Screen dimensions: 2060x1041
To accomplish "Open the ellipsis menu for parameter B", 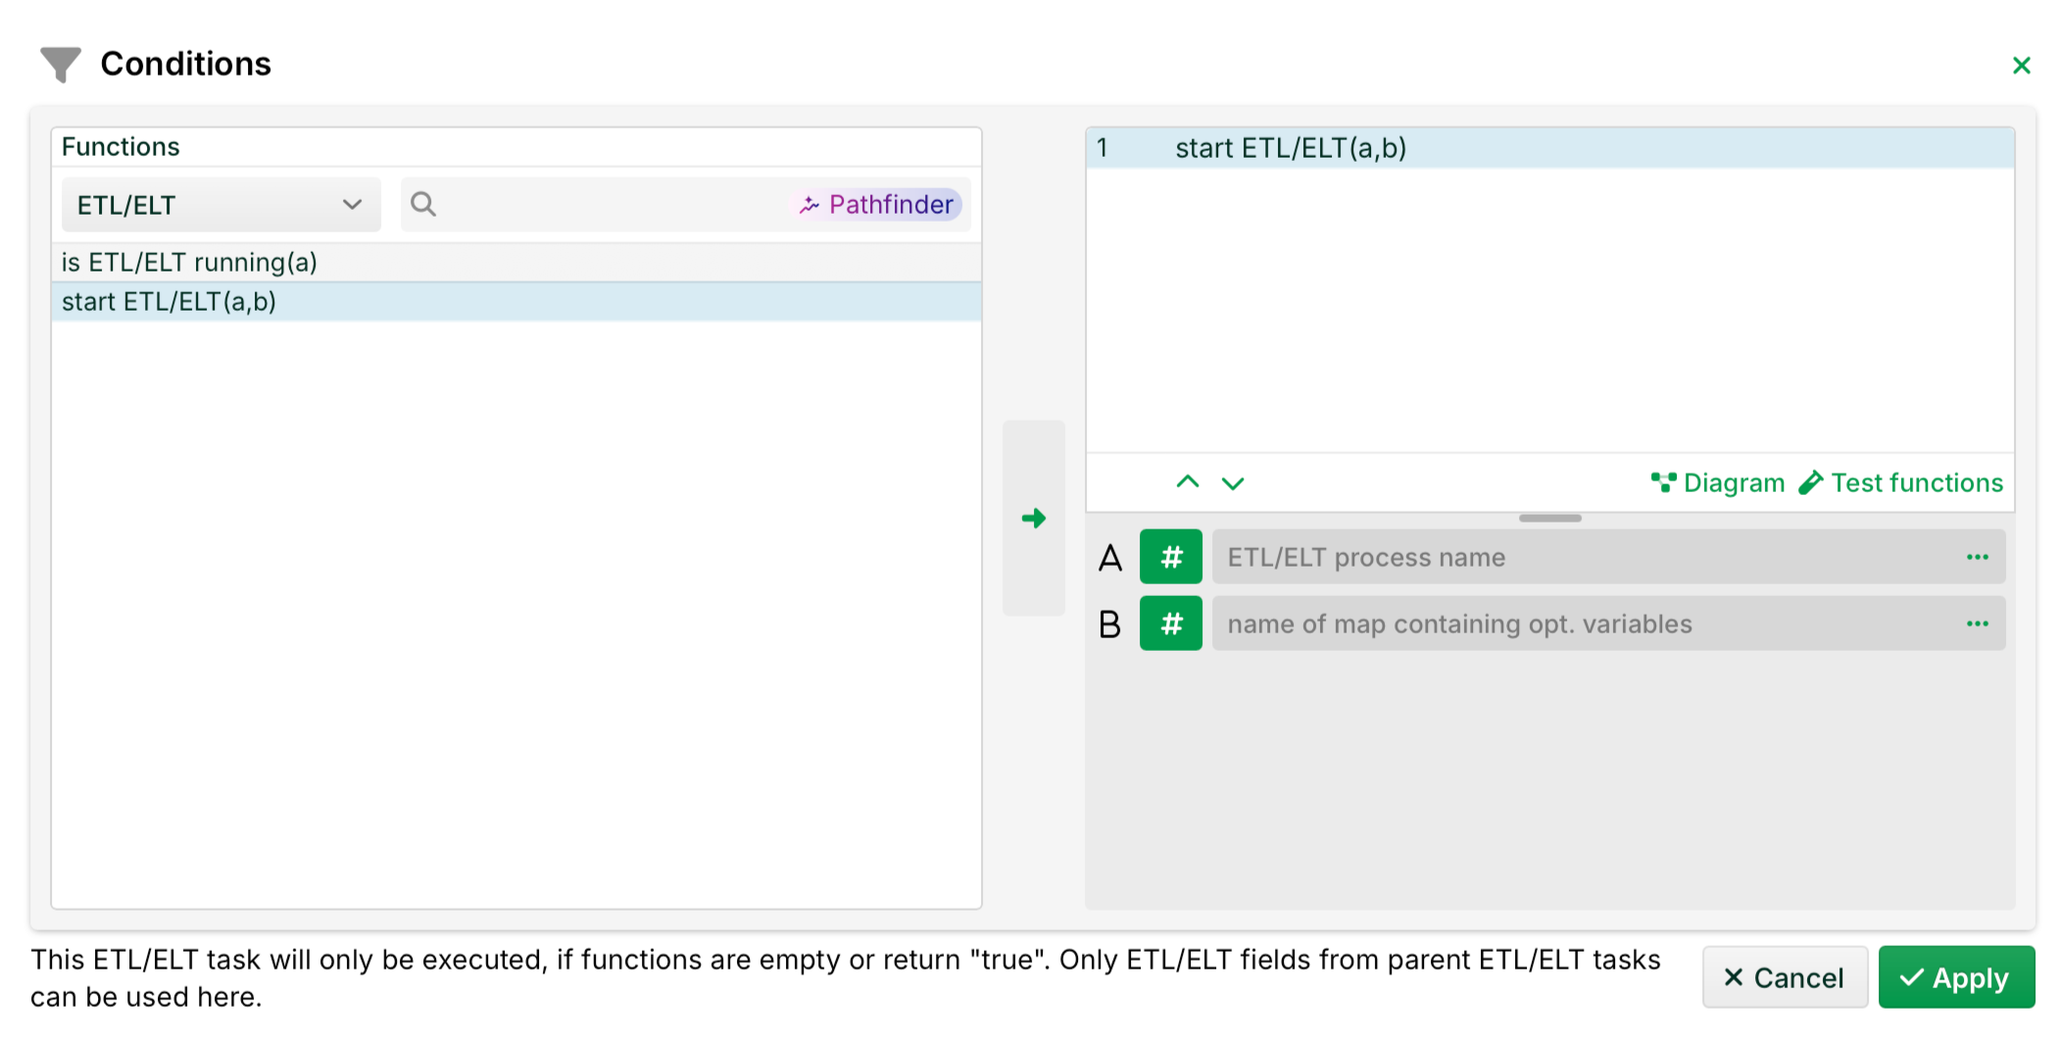I will click(x=1977, y=623).
